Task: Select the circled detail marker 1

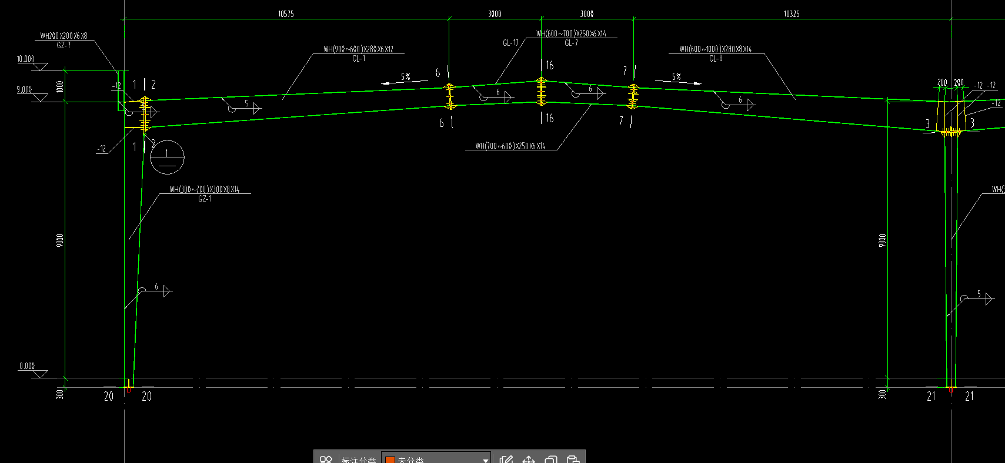Action: coord(167,157)
